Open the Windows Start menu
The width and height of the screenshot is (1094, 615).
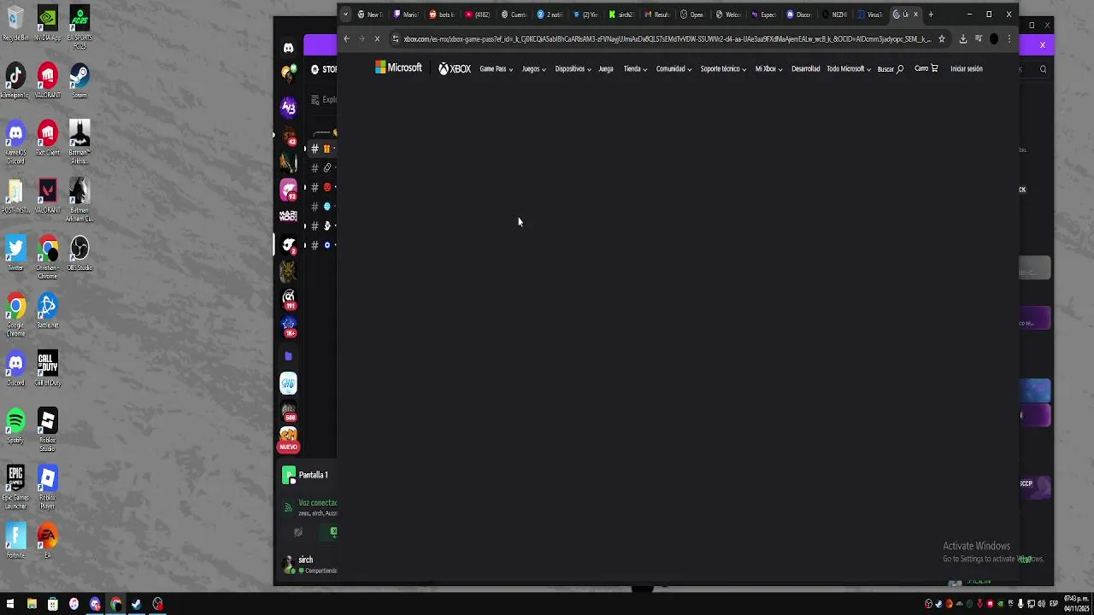click(10, 605)
